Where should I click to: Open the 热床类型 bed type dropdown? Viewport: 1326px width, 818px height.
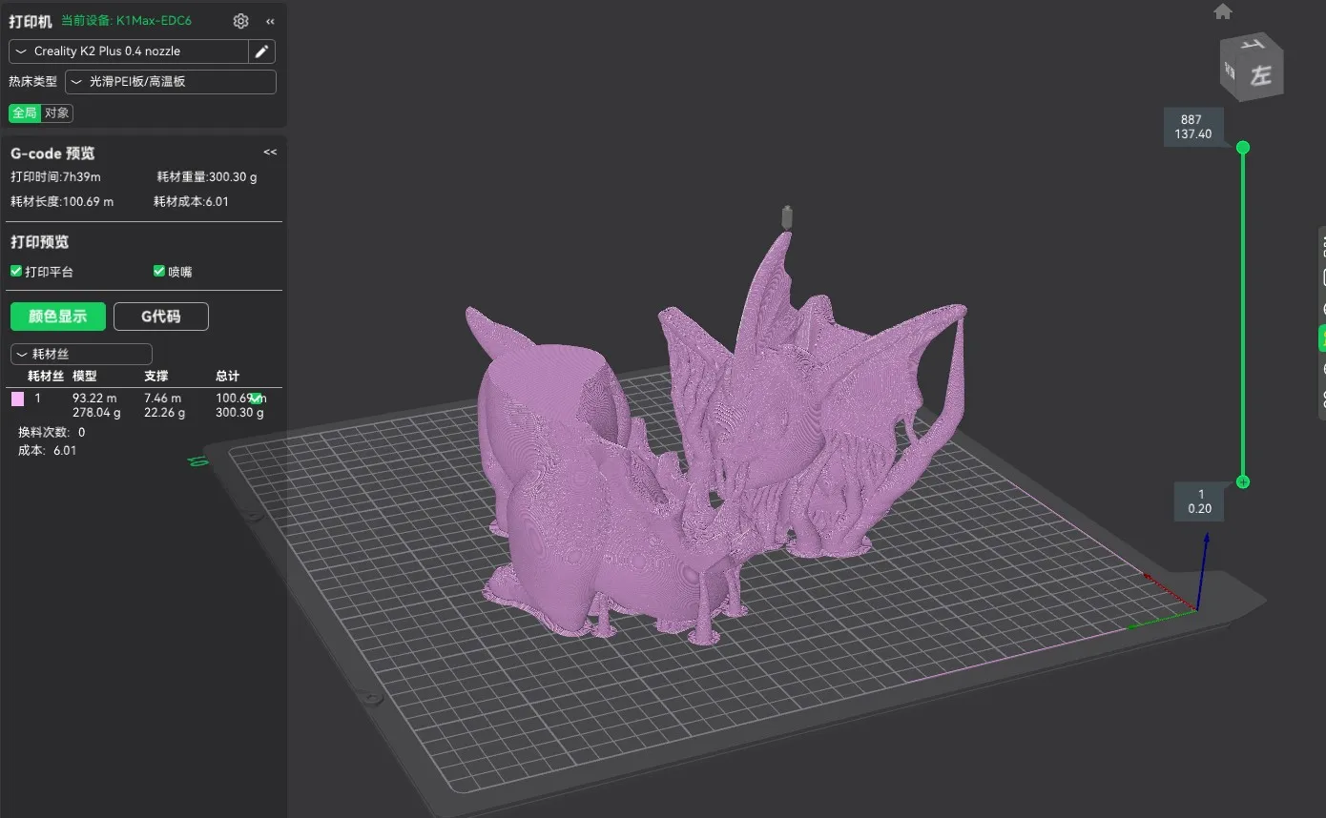click(171, 82)
